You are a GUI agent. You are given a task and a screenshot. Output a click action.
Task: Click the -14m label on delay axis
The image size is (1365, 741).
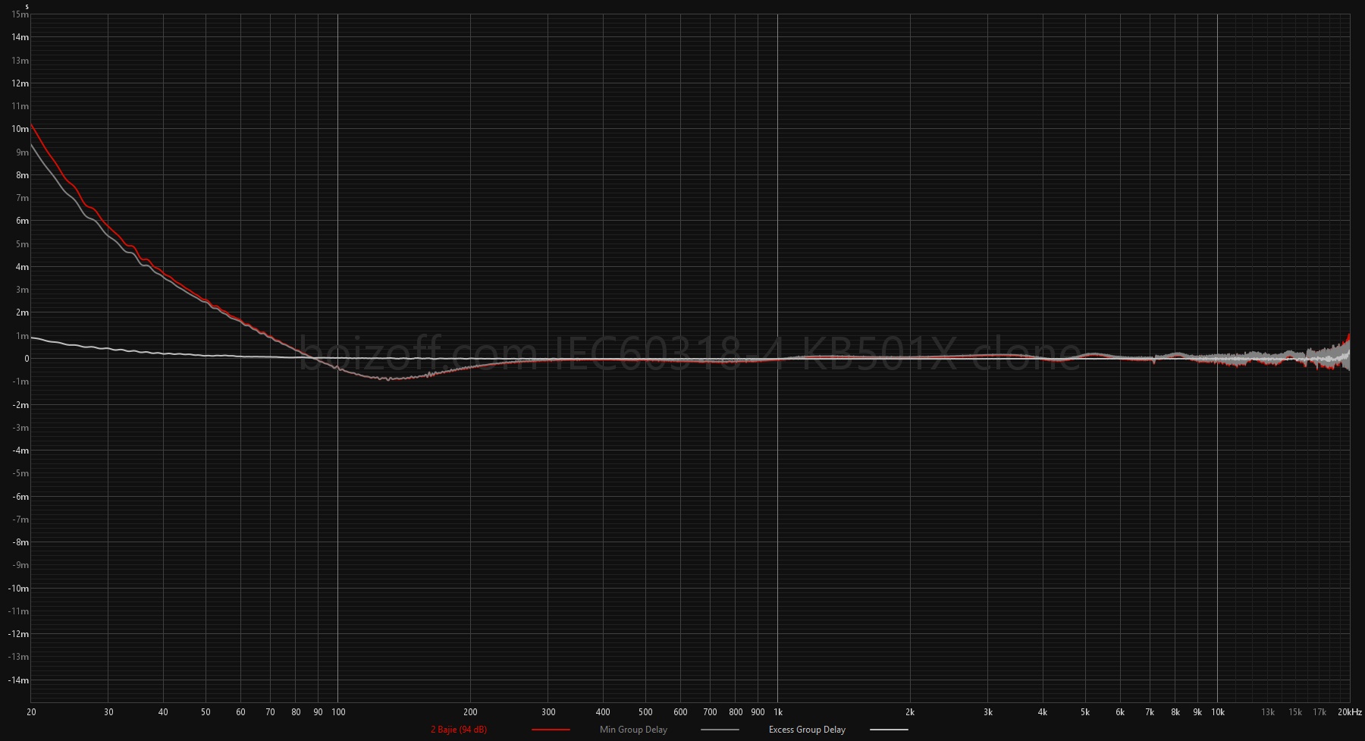(19, 680)
